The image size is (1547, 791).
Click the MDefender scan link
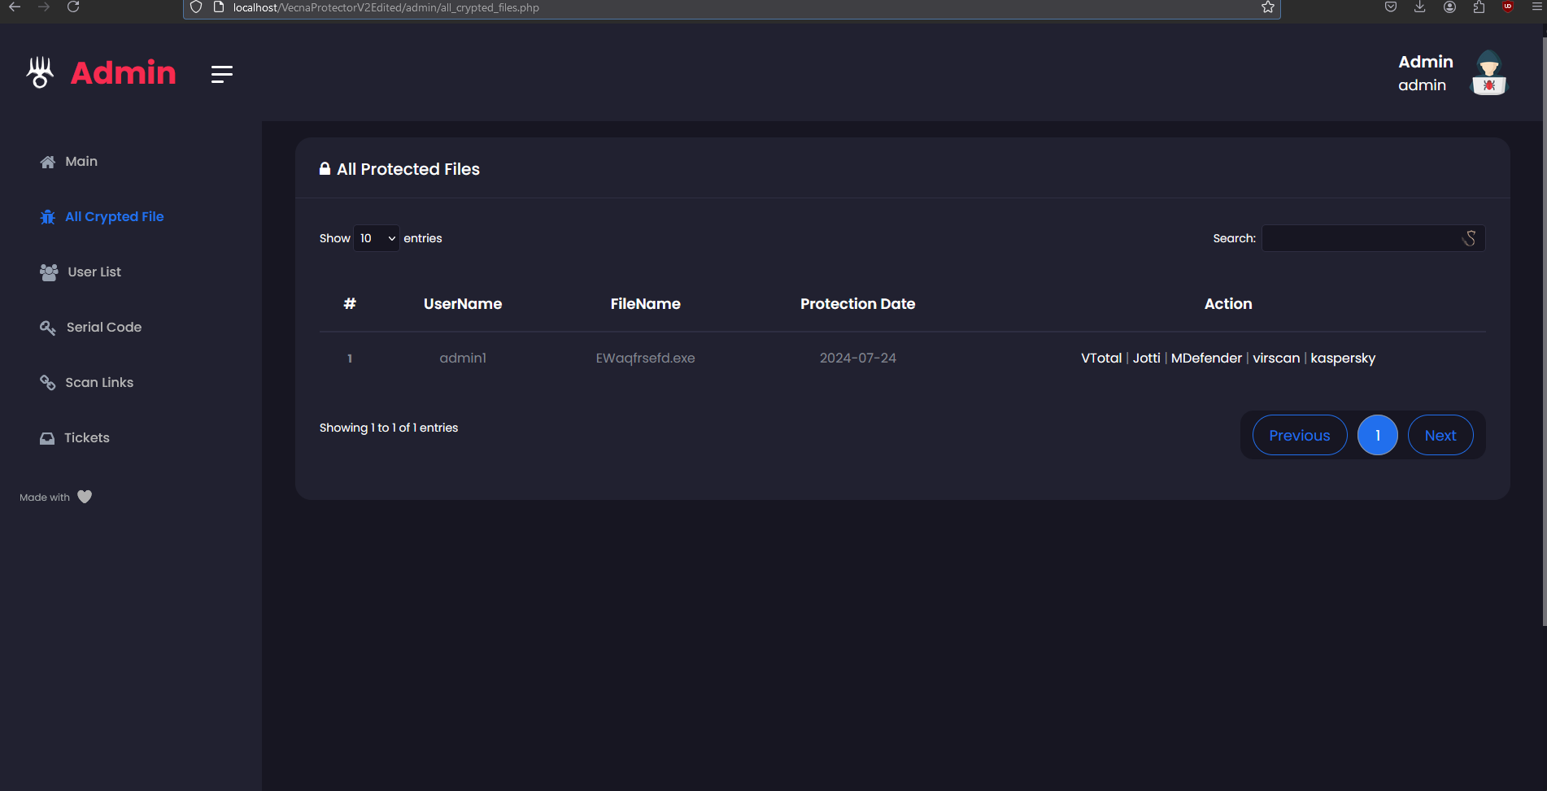(1206, 359)
